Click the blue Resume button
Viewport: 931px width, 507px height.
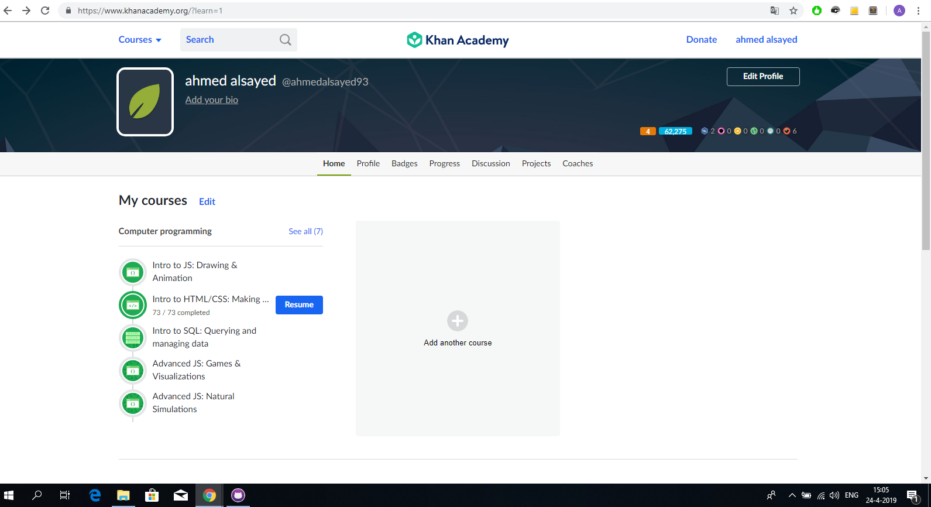pyautogui.click(x=299, y=305)
